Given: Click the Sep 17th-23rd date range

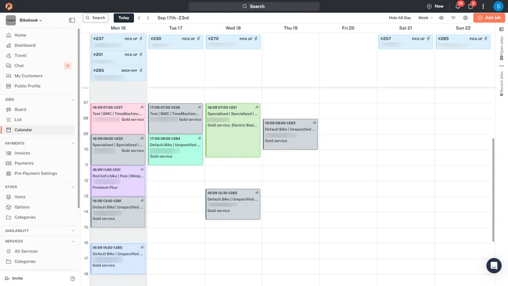Looking at the screenshot, I should (173, 18).
